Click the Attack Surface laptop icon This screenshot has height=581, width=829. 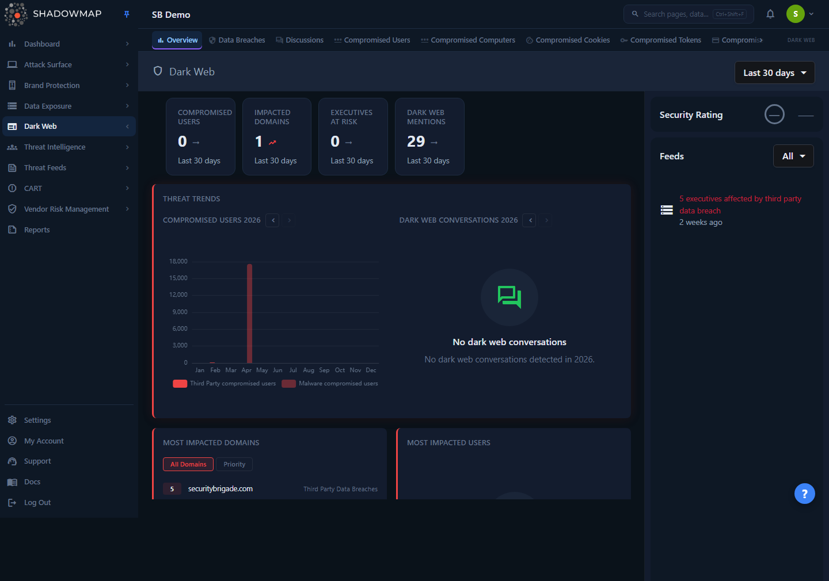click(12, 64)
